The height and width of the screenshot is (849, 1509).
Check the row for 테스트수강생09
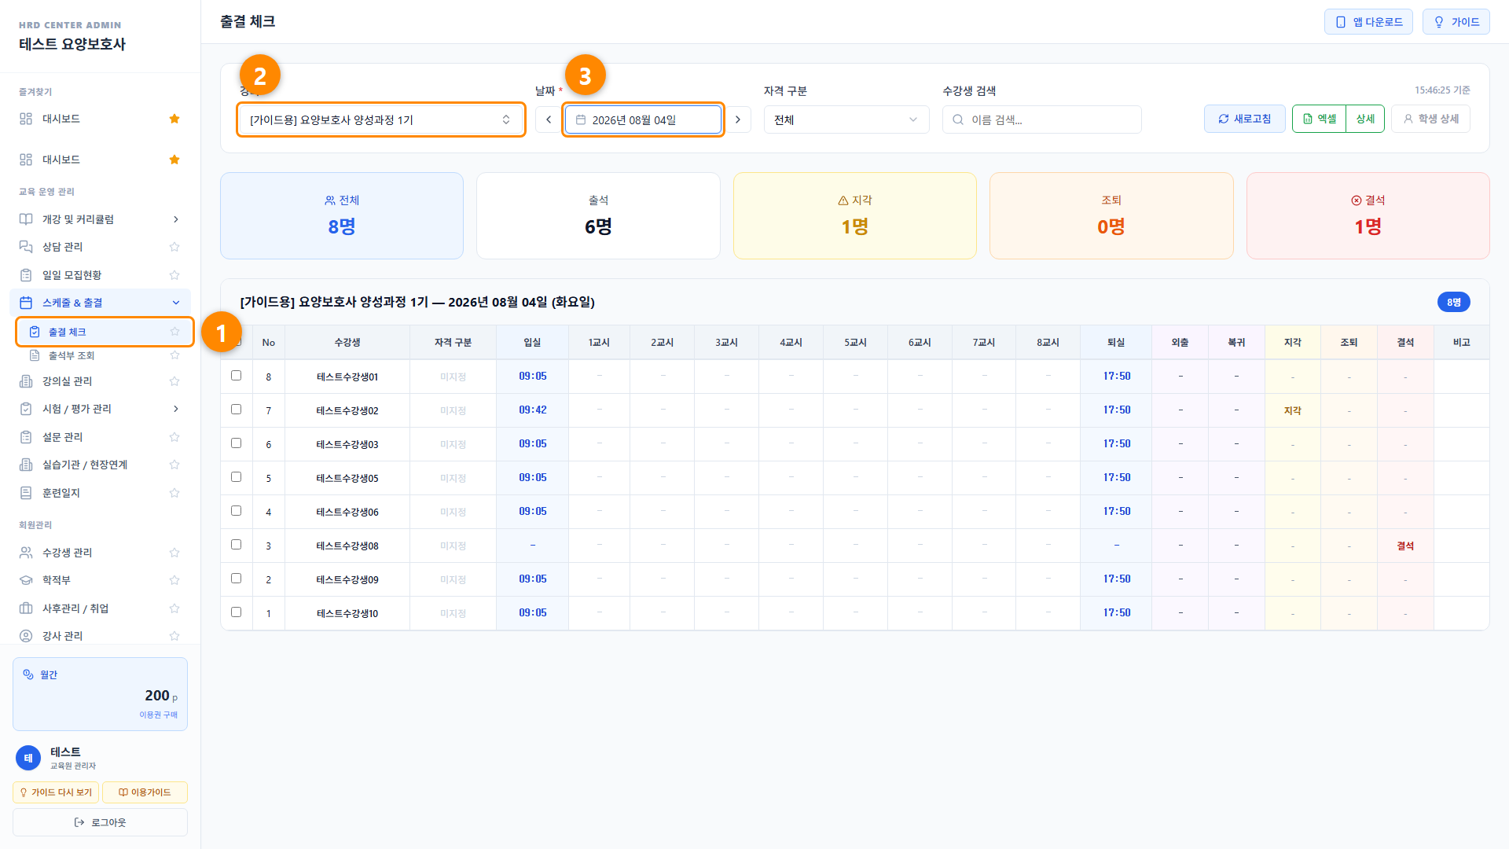coord(236,579)
